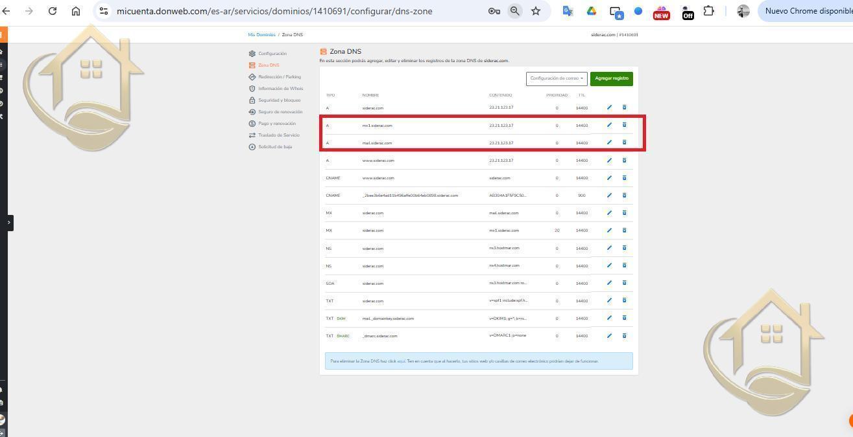The width and height of the screenshot is (853, 437).
Task: Delete the DKIM TXT record
Action: point(625,318)
